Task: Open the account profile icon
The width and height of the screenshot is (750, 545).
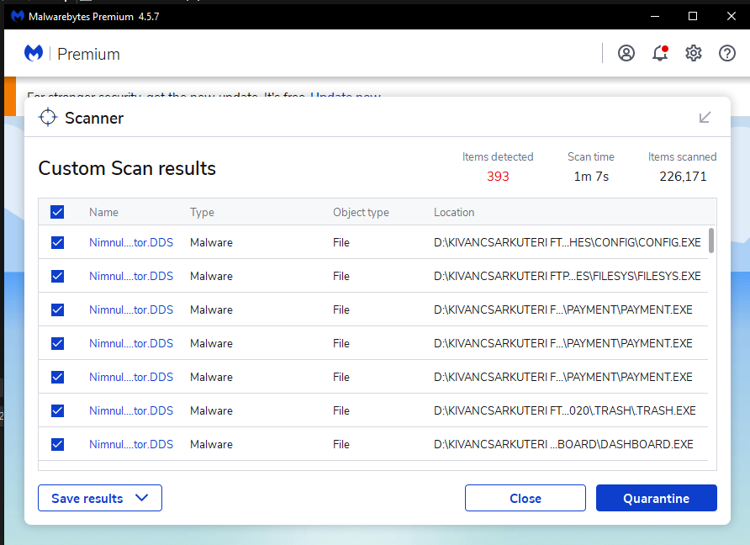Action: [626, 53]
